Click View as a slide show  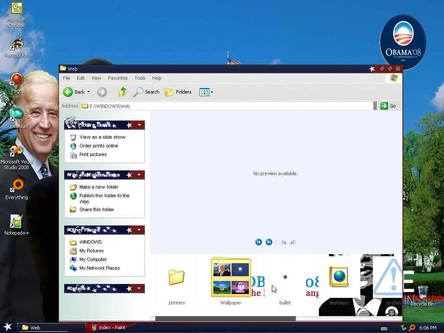pos(102,137)
